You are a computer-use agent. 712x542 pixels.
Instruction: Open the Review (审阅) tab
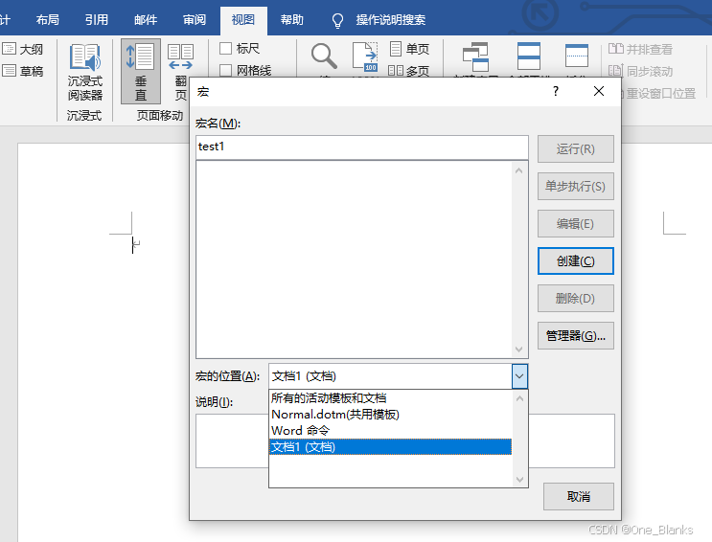[x=195, y=19]
